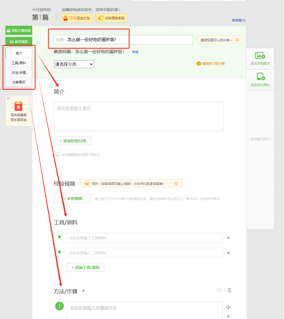284x319 pixels.
Task: Click the edit pencil beside 方法/步骤
Action: coord(83,291)
